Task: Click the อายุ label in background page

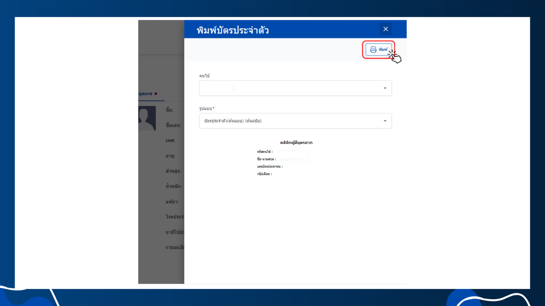Action: pyautogui.click(x=170, y=156)
